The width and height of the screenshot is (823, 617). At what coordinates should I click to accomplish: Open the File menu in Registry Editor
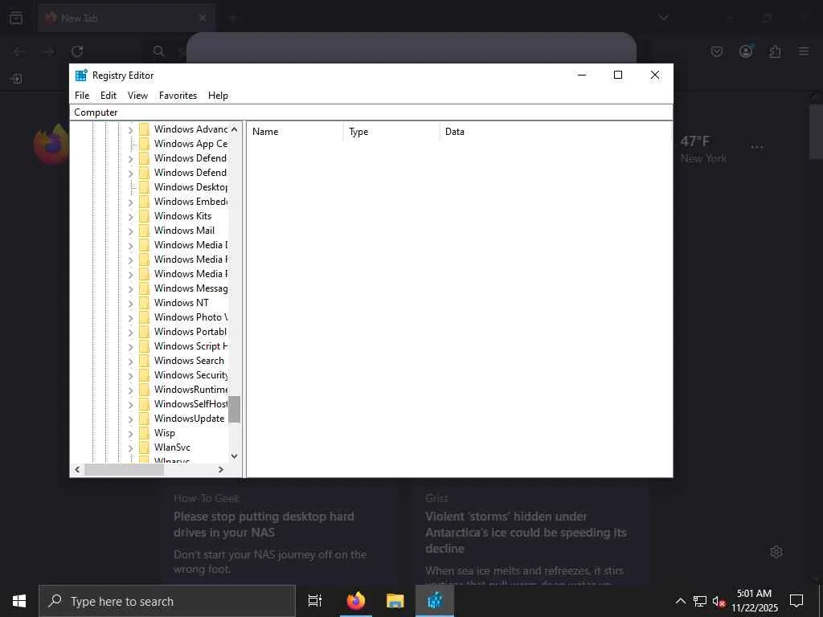[x=82, y=96]
